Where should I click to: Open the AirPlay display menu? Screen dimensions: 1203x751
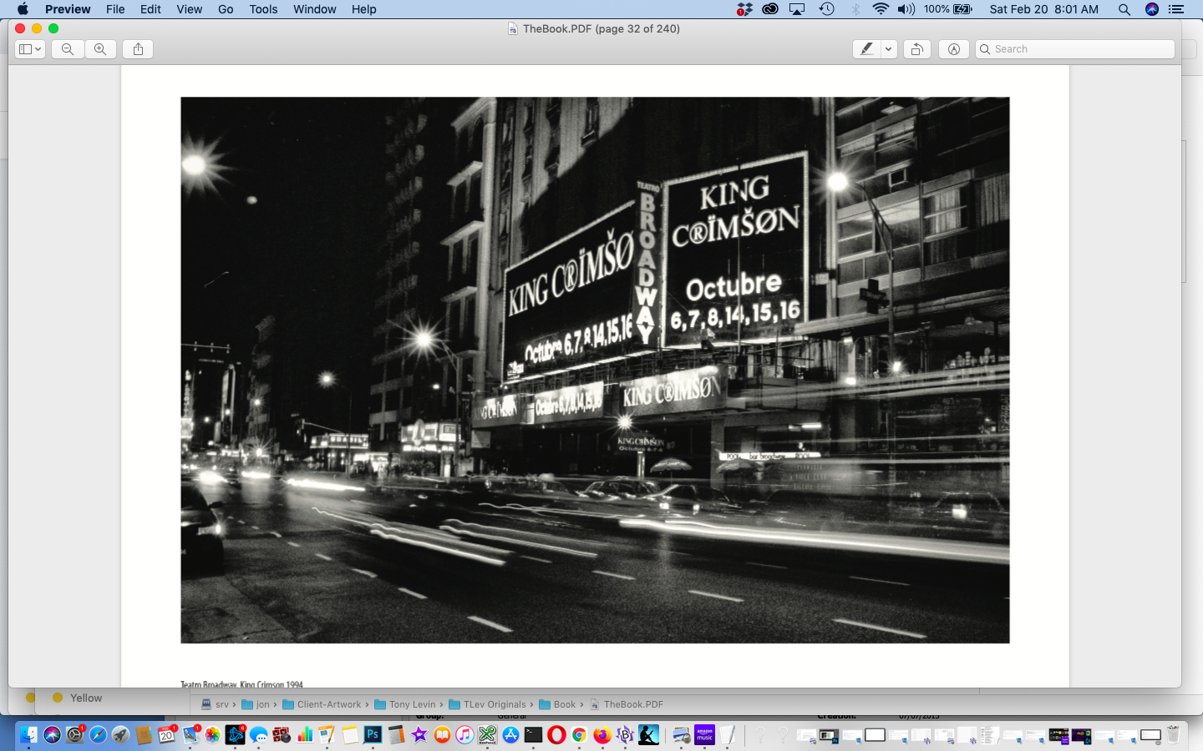[797, 9]
